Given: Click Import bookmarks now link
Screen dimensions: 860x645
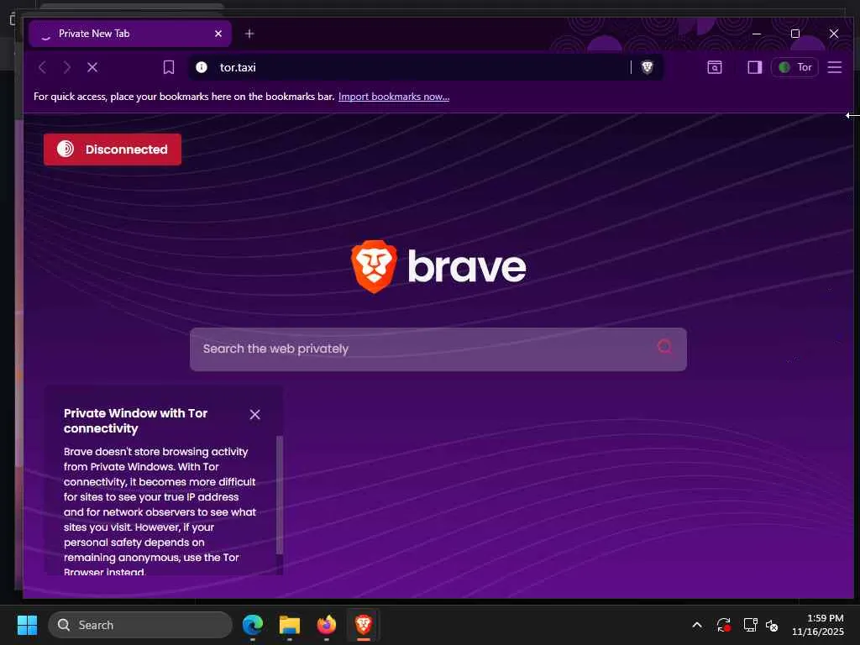Looking at the screenshot, I should coord(394,97).
